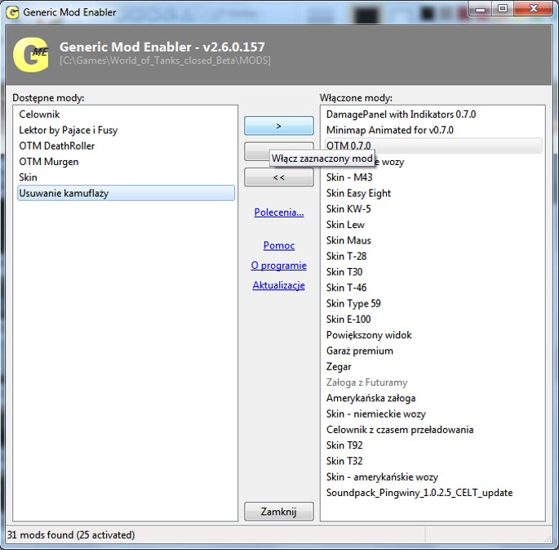Click the Zamknij button
This screenshot has height=550, width=559.
(x=279, y=512)
